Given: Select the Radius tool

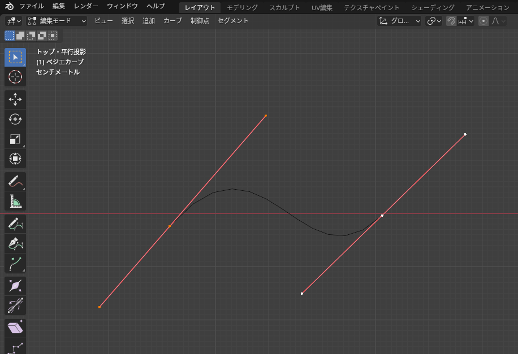Looking at the screenshot, I should tap(15, 286).
